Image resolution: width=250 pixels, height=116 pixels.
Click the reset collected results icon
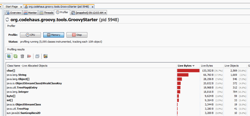click(x=29, y=56)
